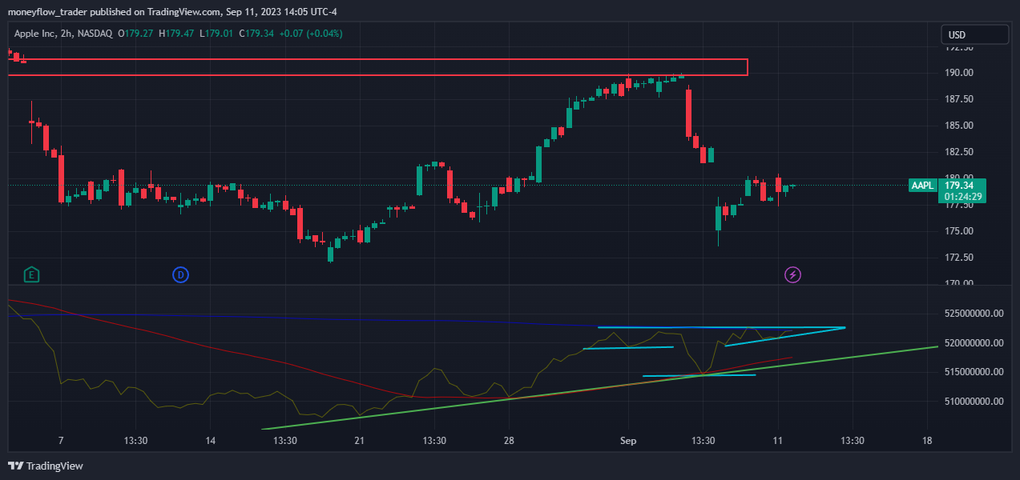Image resolution: width=1020 pixels, height=480 pixels.
Task: Click the dividend 'D' event icon
Action: (180, 275)
